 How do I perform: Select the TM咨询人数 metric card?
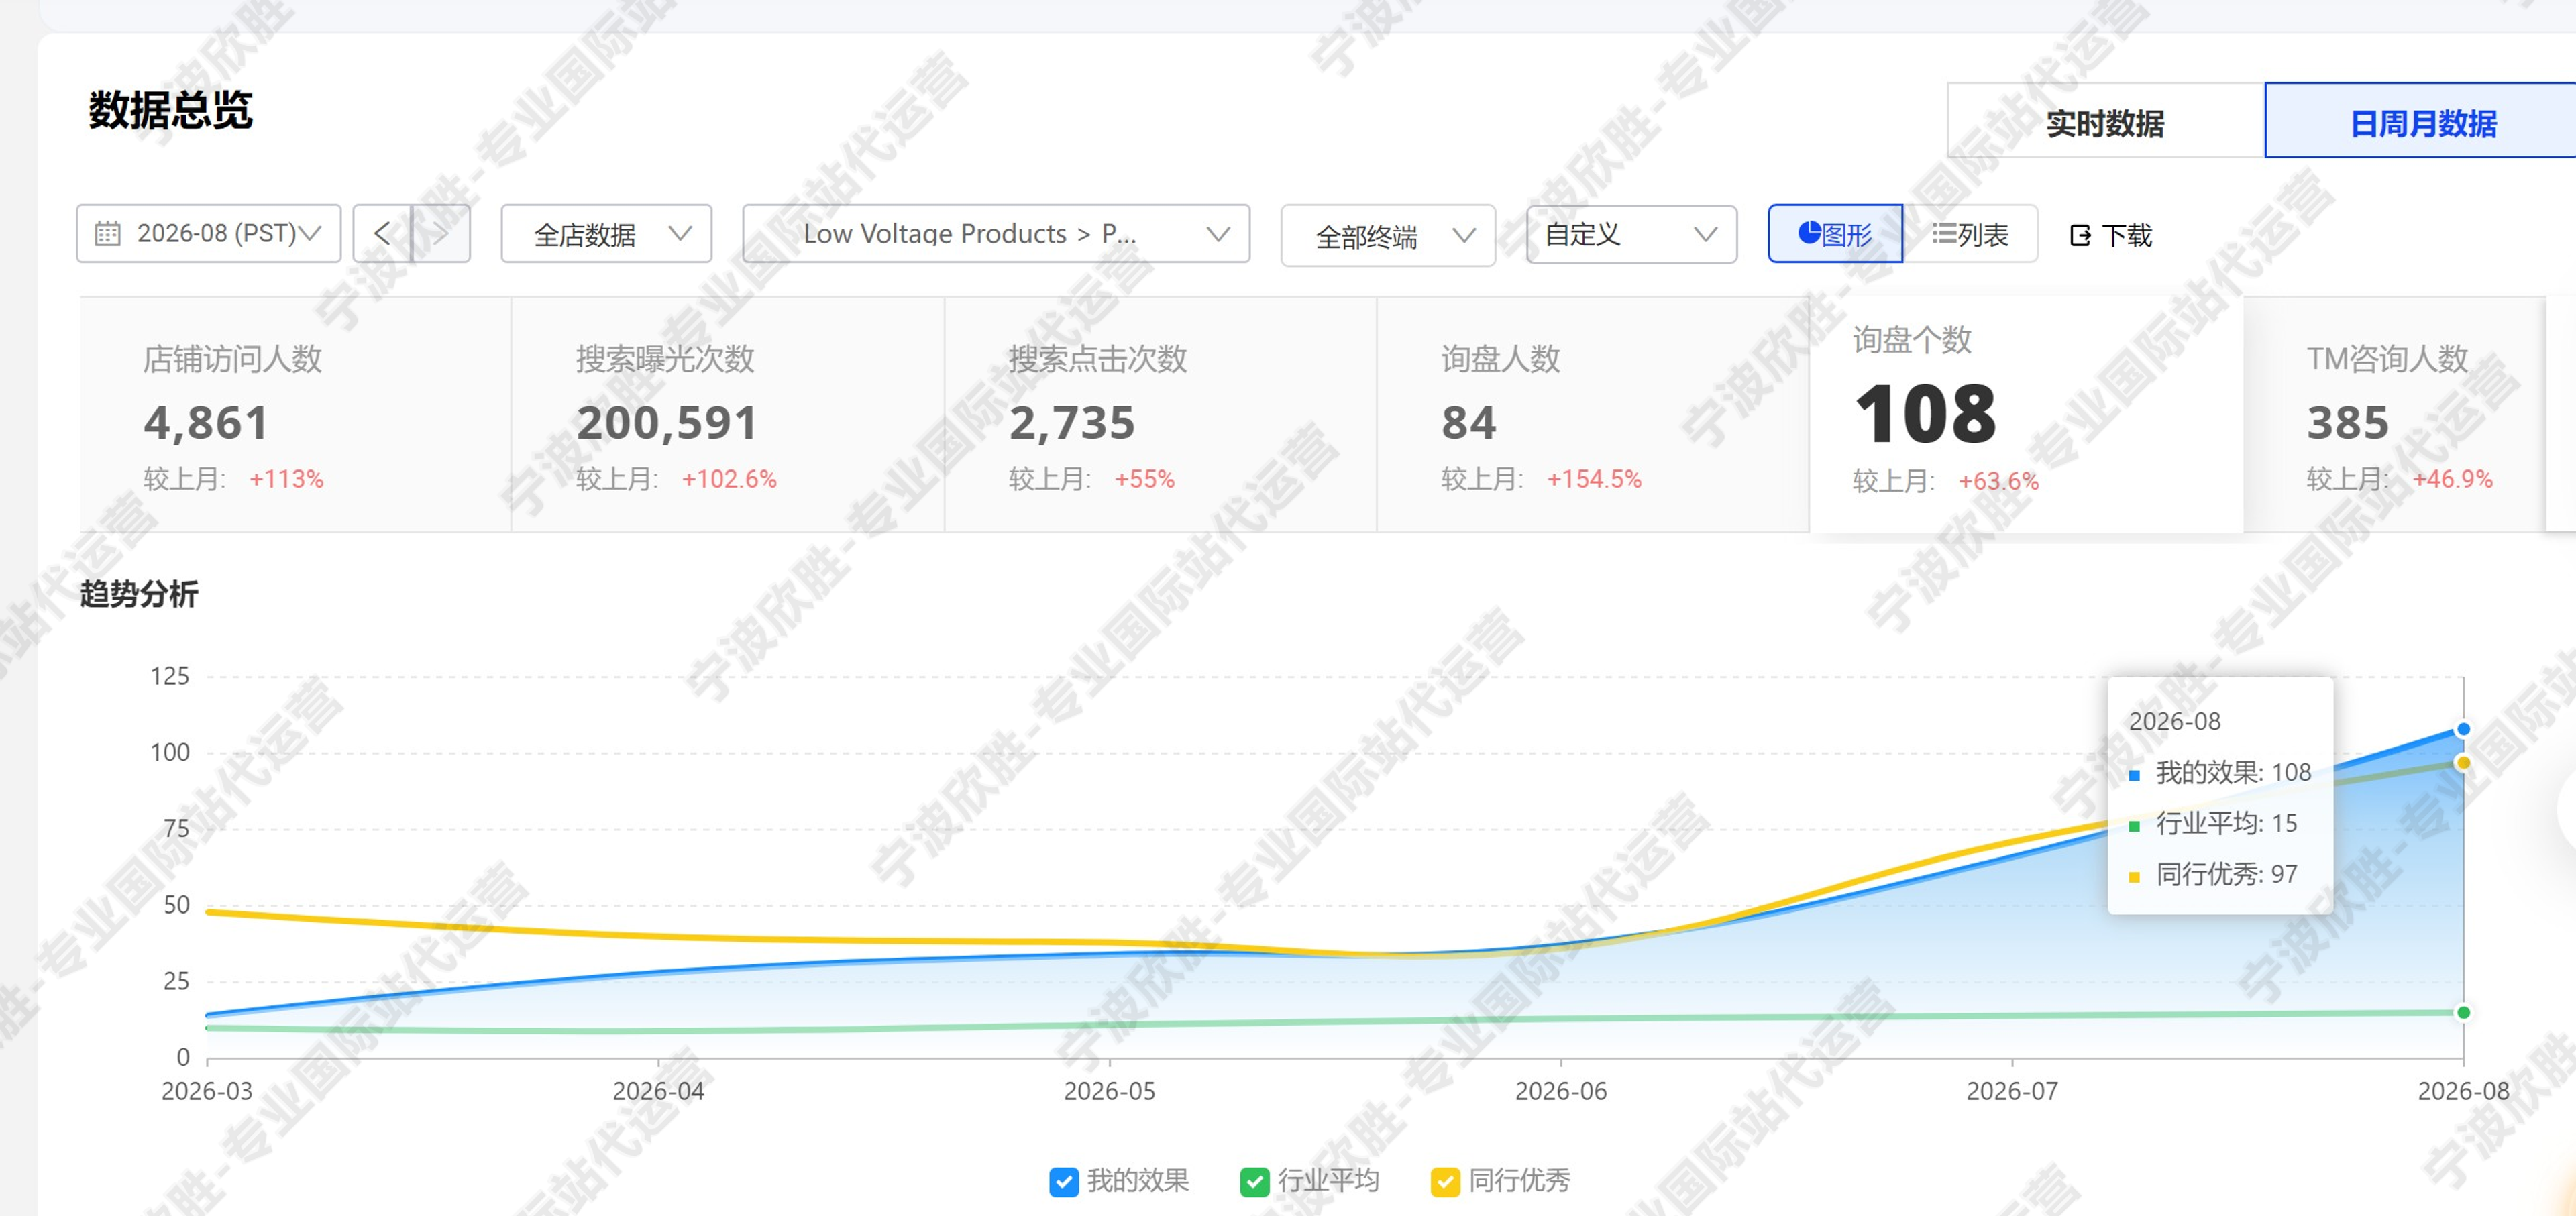(2396, 414)
